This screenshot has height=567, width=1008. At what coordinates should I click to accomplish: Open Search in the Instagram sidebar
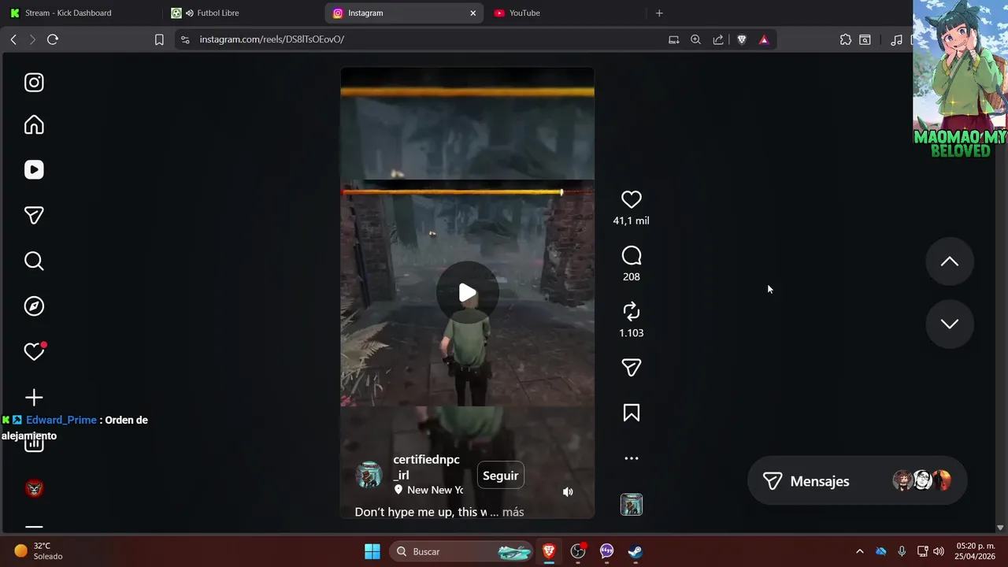34,261
